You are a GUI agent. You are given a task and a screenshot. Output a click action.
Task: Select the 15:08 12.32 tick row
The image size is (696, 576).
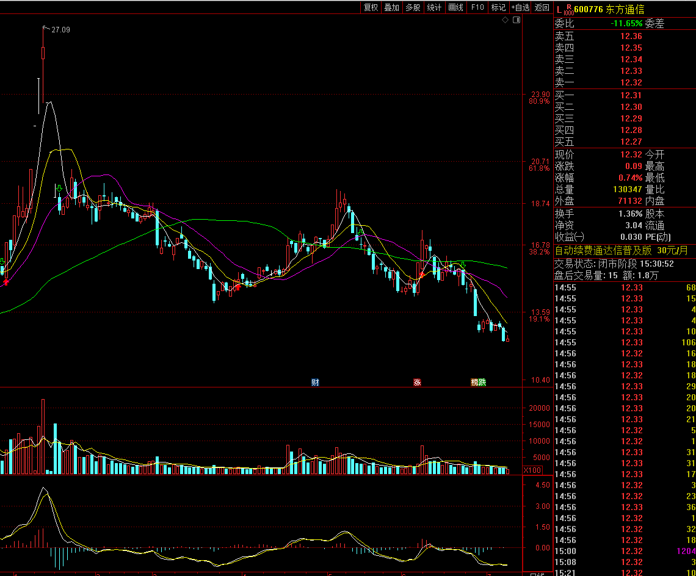(x=625, y=562)
